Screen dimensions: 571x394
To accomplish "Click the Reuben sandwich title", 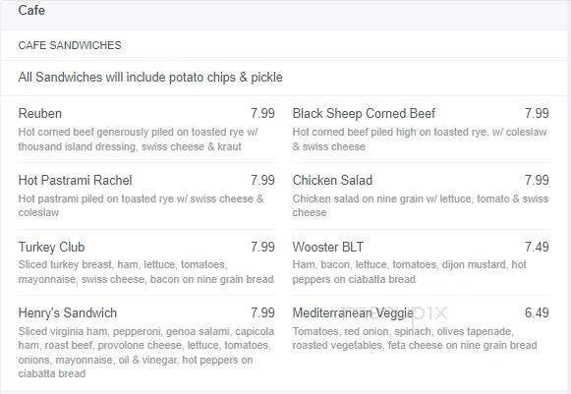I will click(x=40, y=113).
